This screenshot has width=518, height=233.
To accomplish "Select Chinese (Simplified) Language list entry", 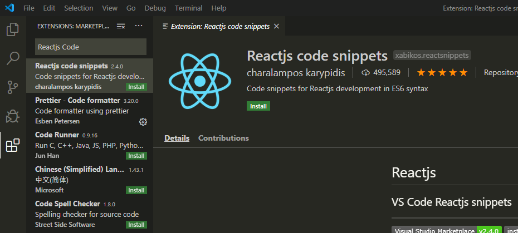I will point(90,179).
